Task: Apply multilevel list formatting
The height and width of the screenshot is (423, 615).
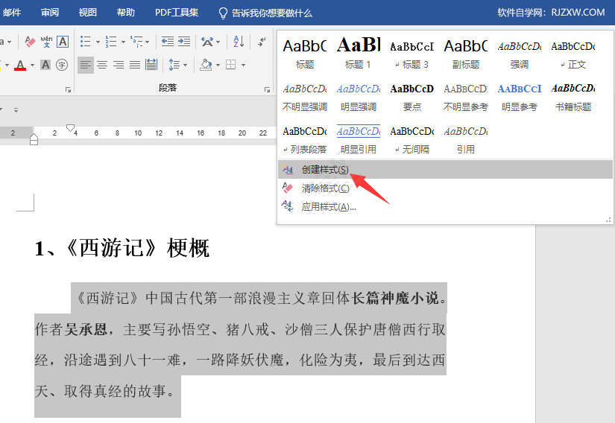Action: click(136, 41)
